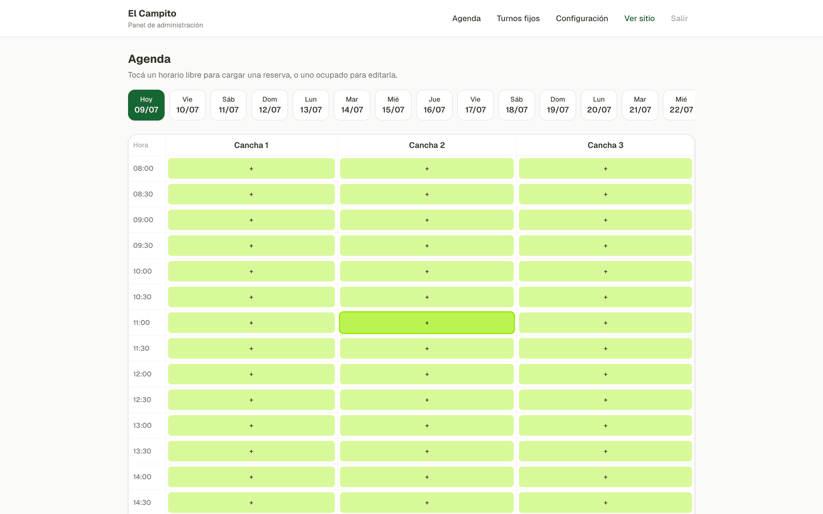The height and width of the screenshot is (514, 823).
Task: Open the Agenda menu item
Action: click(466, 18)
